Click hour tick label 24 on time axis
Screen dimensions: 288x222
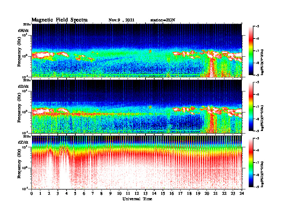point(242,193)
